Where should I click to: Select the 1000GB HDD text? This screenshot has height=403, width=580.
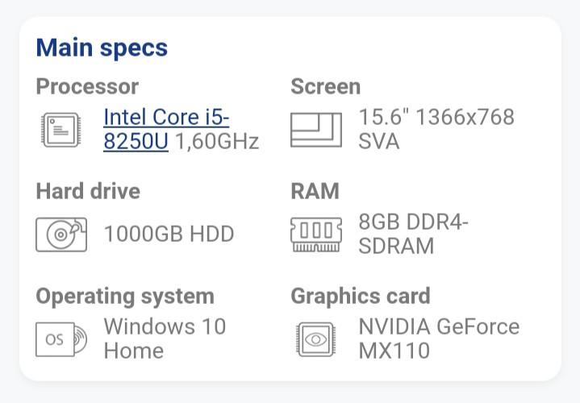pos(169,234)
